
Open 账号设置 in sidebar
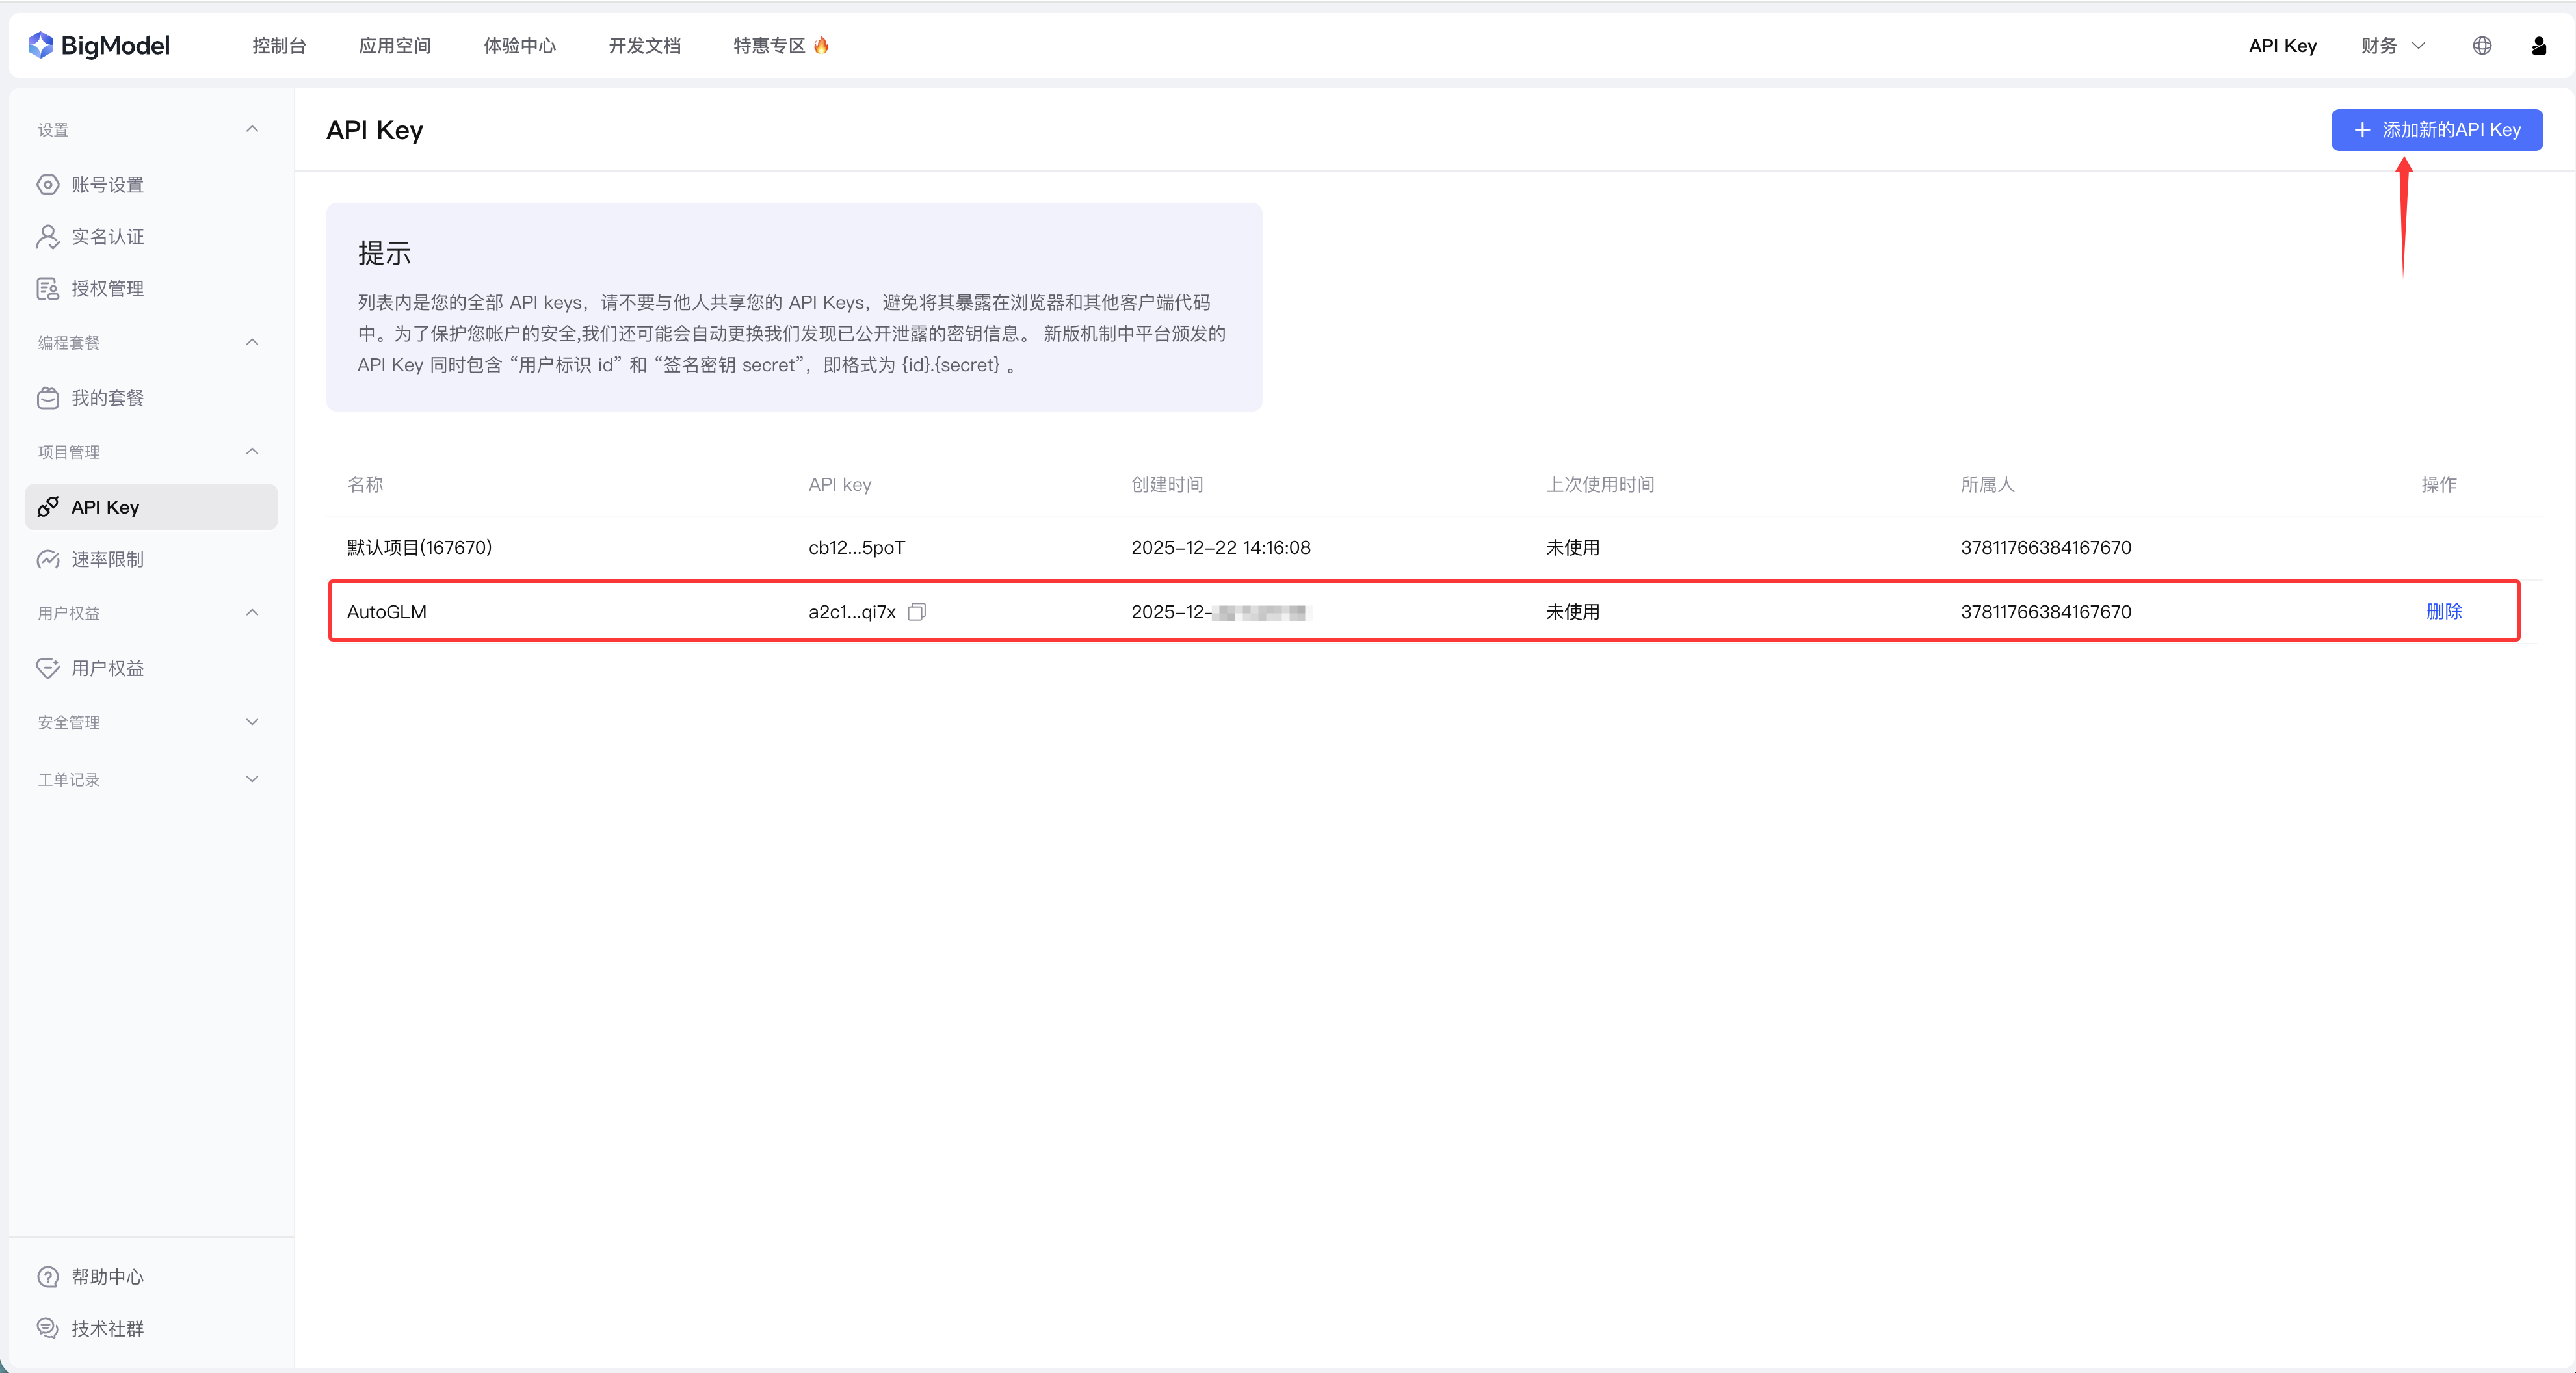click(107, 185)
